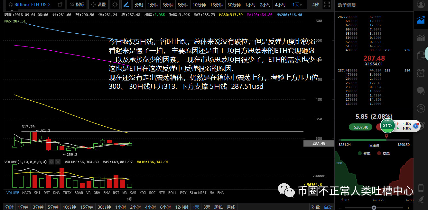Click the 44.154 bid order quantity
Image resolution: width=428 pixels, height=210 pixels.
tap(375, 70)
